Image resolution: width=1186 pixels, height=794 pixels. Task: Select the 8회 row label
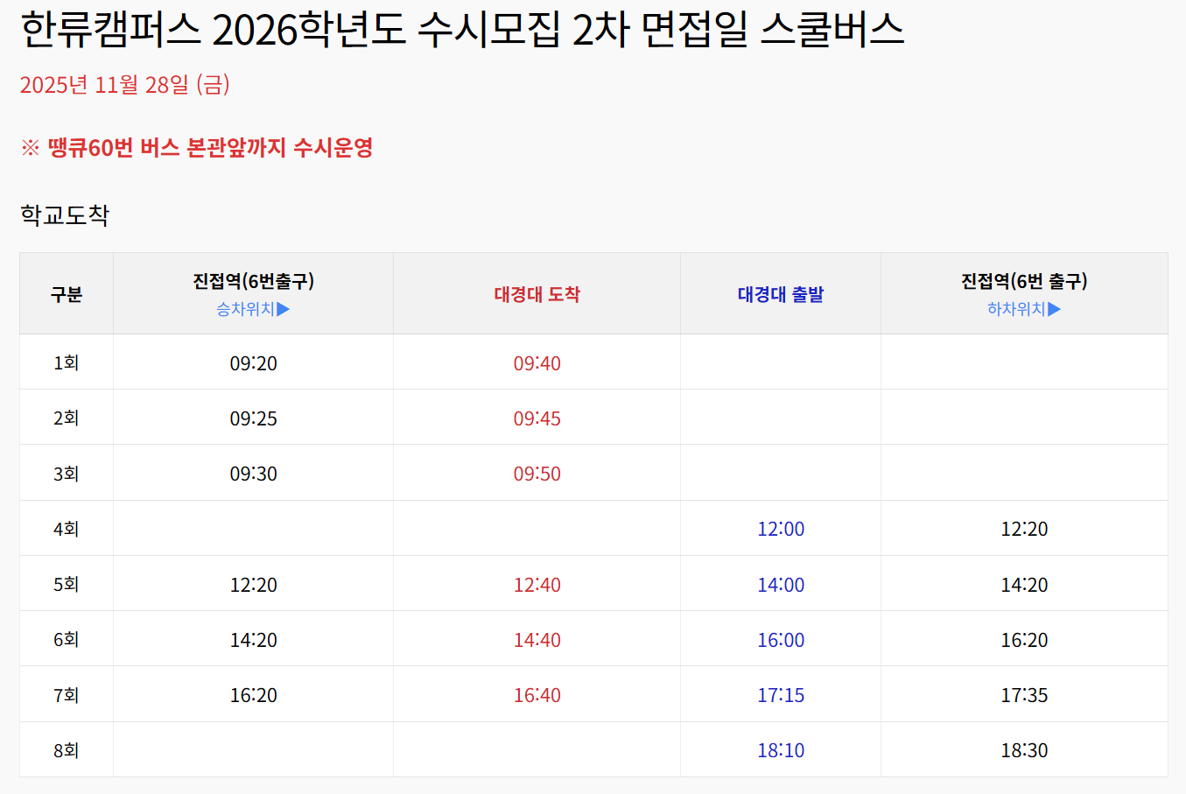[x=67, y=750]
